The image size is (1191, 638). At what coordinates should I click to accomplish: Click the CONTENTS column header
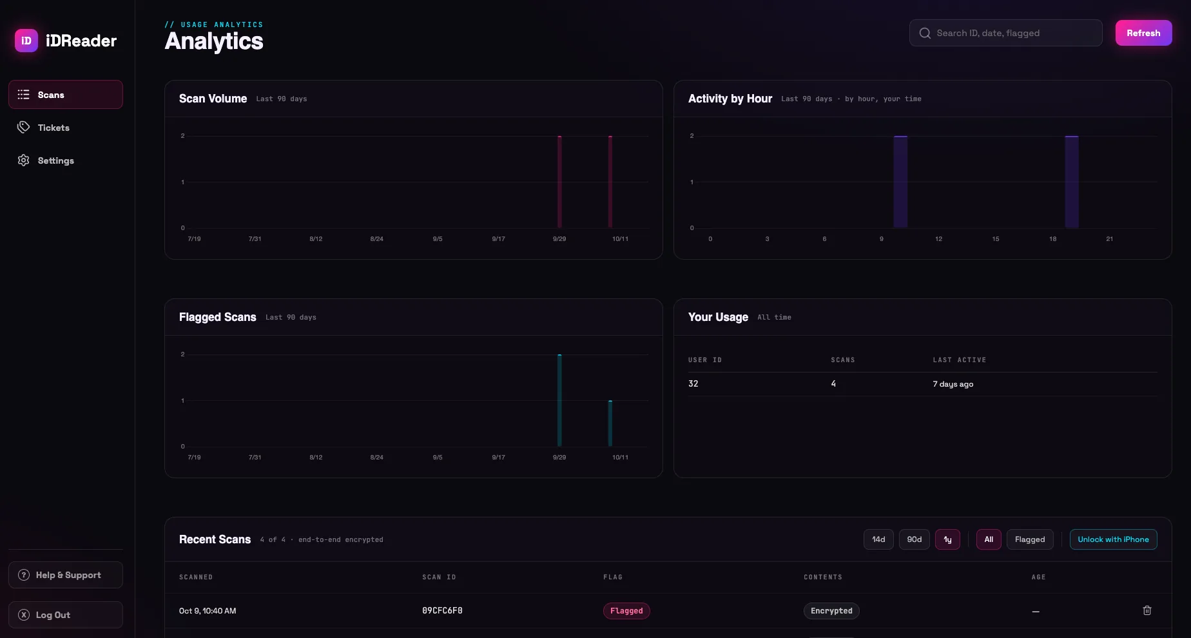(823, 577)
